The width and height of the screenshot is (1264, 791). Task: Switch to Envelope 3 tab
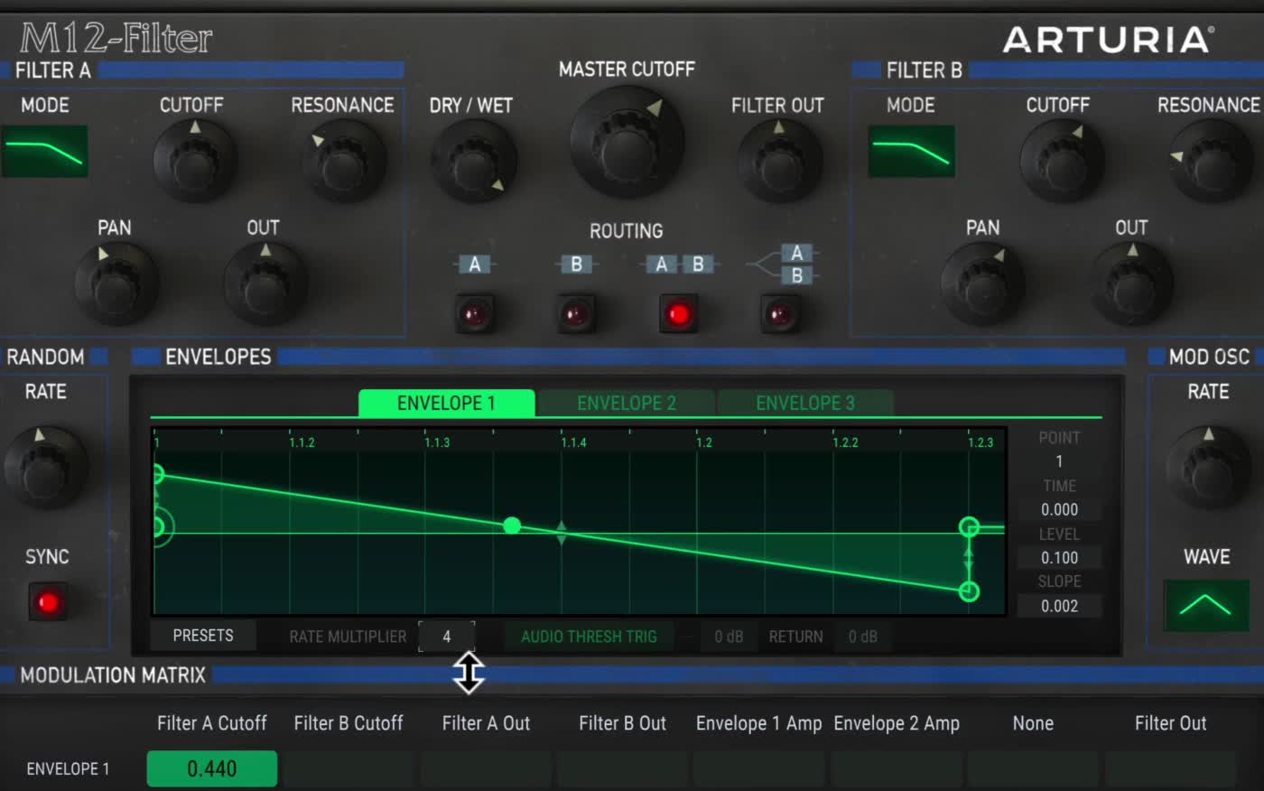pos(805,403)
